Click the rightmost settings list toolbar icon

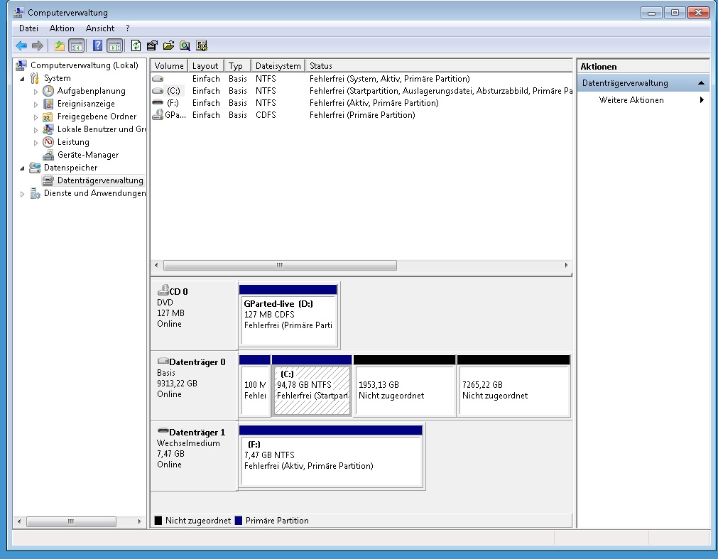coord(202,45)
